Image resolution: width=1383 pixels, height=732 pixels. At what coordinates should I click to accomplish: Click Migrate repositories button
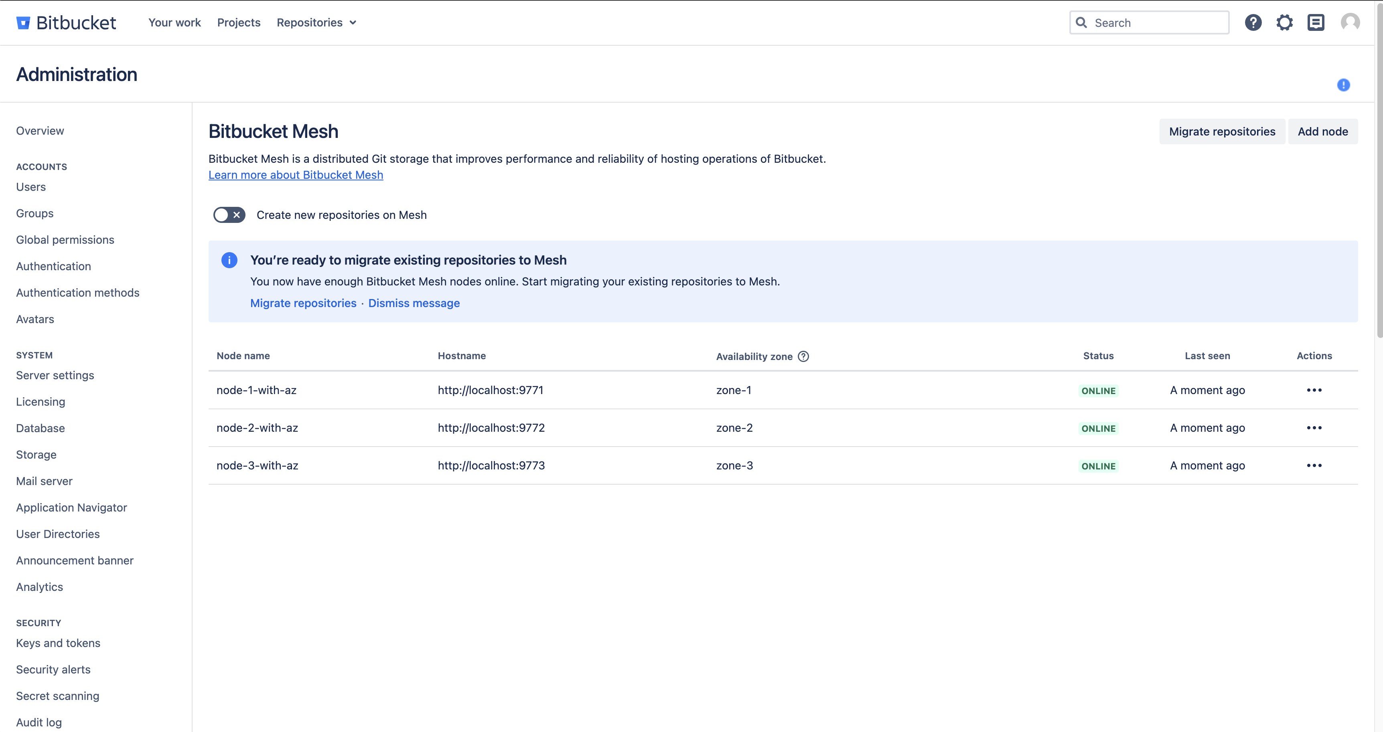point(1222,131)
